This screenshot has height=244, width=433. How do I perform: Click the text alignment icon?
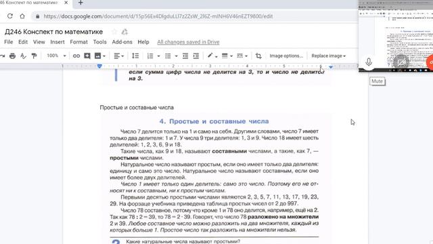click(x=117, y=56)
